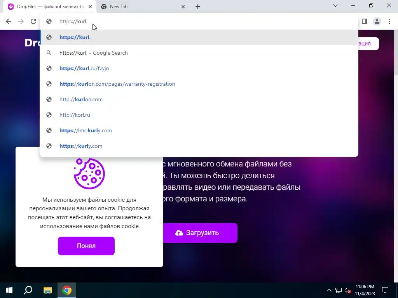This screenshot has height=298, width=398.
Task: Click the globe icon beside https://kurly.com
Action: (x=49, y=146)
